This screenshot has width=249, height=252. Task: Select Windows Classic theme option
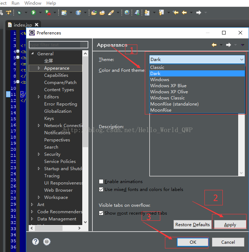click(x=197, y=98)
